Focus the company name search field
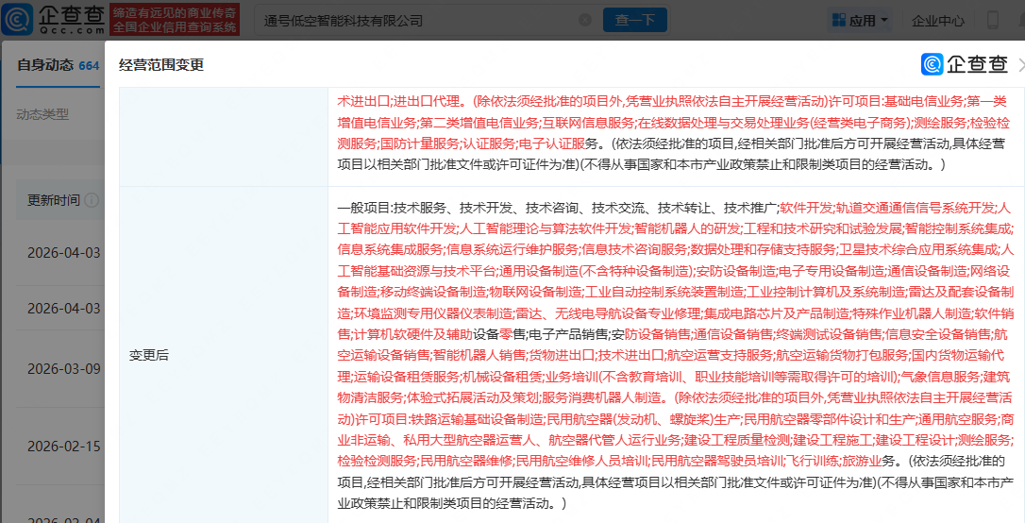The width and height of the screenshot is (1025, 523). (415, 20)
